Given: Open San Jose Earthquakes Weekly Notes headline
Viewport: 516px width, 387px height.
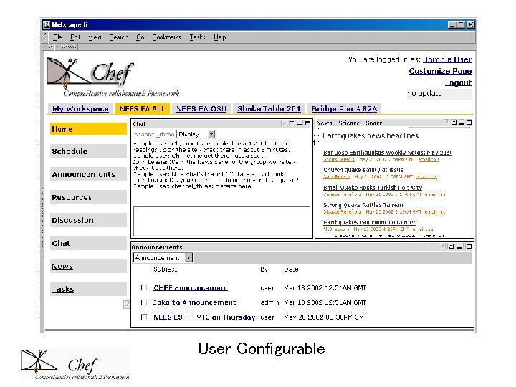Looking at the screenshot, I should click(x=387, y=153).
